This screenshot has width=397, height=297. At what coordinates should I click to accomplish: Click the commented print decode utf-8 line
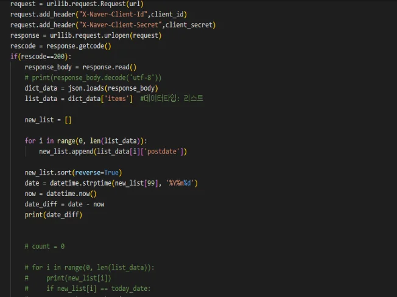point(93,78)
